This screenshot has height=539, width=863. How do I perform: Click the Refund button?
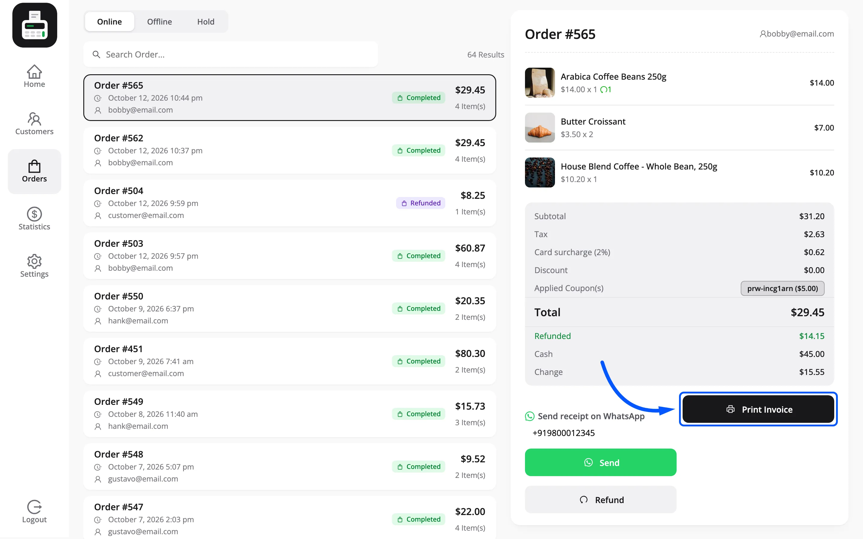pyautogui.click(x=601, y=500)
